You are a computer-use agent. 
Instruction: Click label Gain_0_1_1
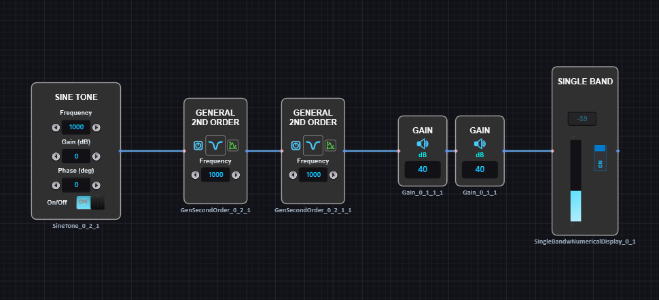tap(480, 193)
